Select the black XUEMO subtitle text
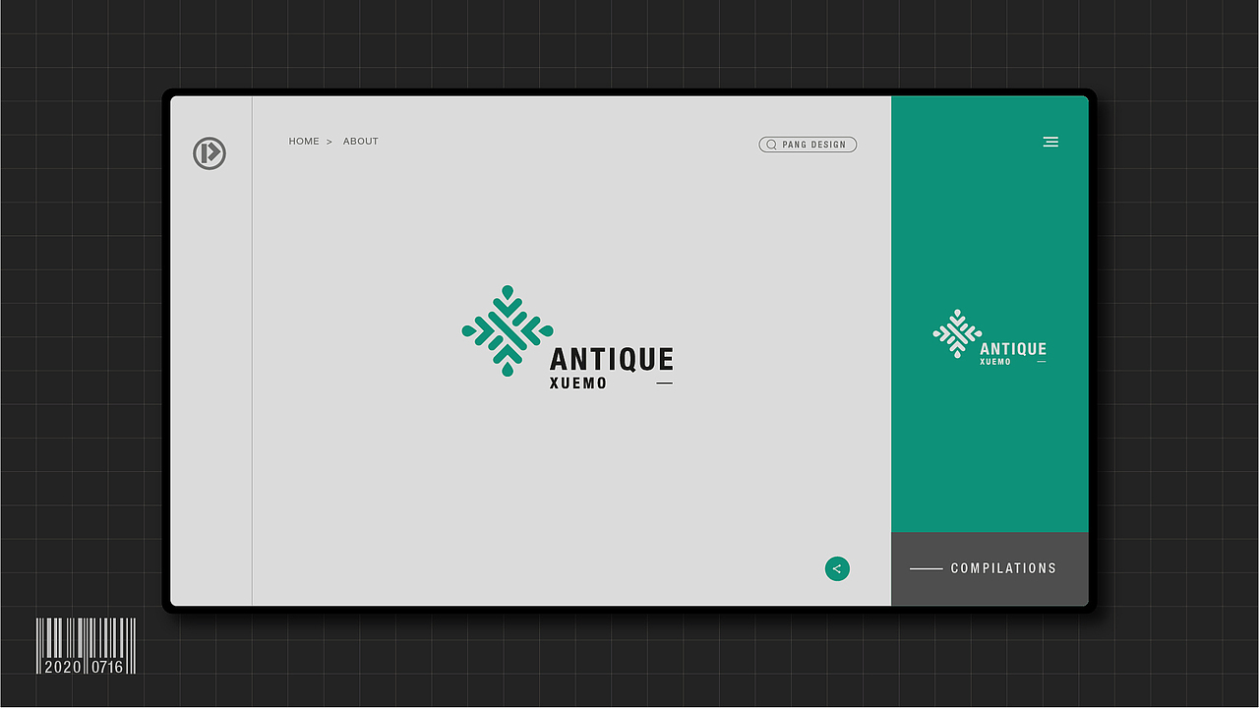The height and width of the screenshot is (708, 1259). coord(578,383)
